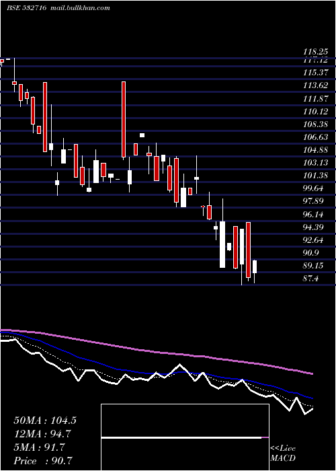Select the 101.38 price axis label
The width and height of the screenshot is (336, 471).
[x=316, y=176]
